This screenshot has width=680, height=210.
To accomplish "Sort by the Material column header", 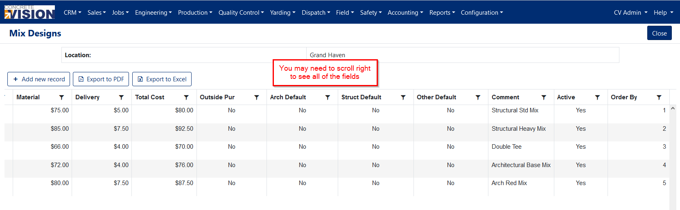I will (x=28, y=97).
